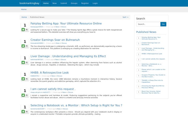Upvote the Creator Earnings Soar on Buhnanuh post
This screenshot has height=117, width=188.
(x=23, y=46)
